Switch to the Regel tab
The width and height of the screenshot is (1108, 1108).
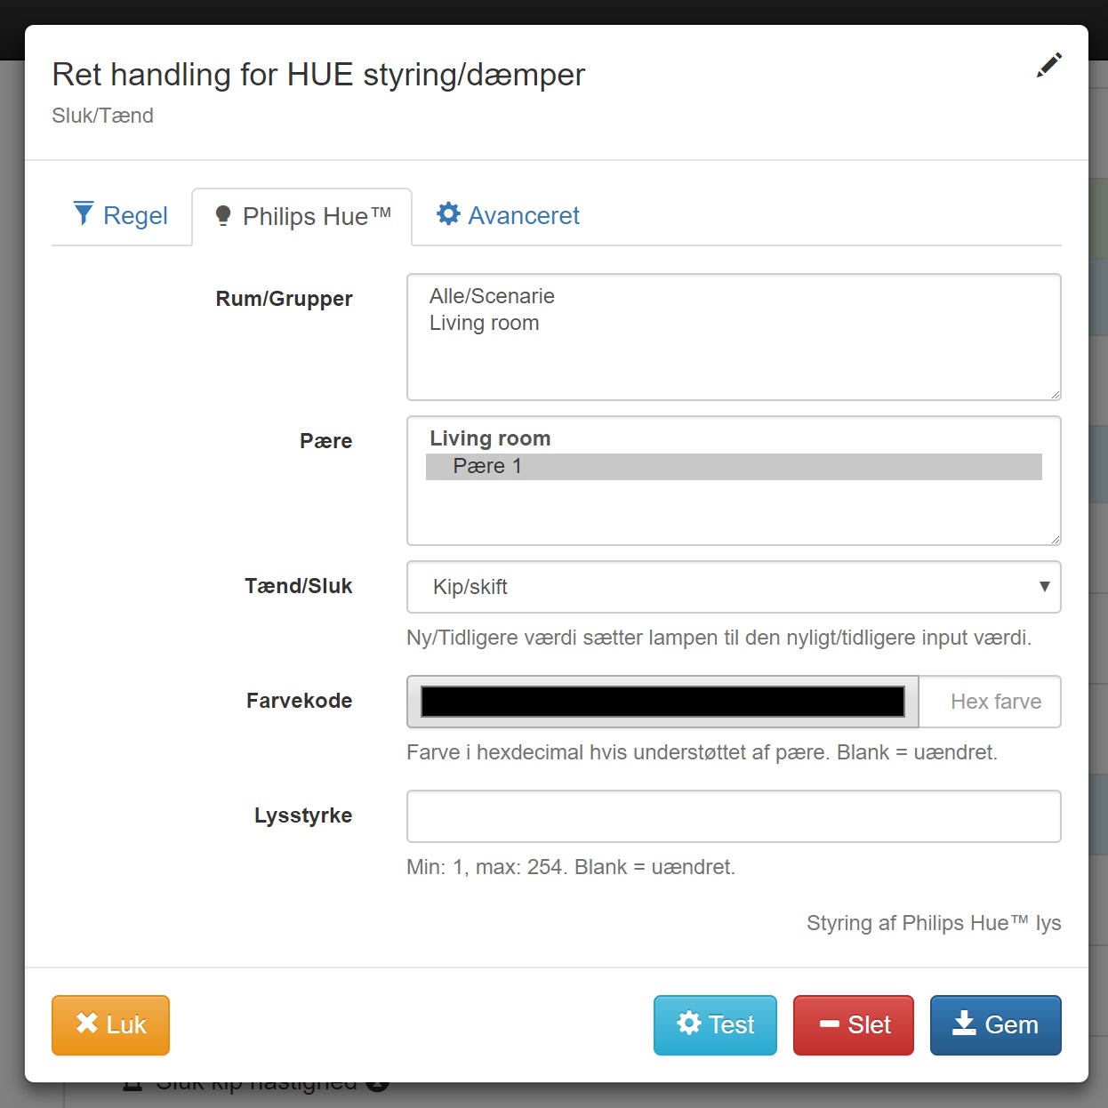tap(121, 216)
